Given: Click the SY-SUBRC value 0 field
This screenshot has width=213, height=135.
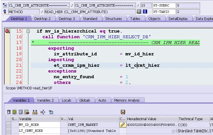Looking at the screenshot, I should coord(188,5).
